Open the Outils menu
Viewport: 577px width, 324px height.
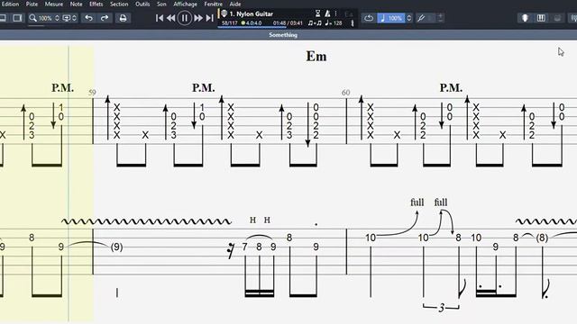tap(142, 4)
